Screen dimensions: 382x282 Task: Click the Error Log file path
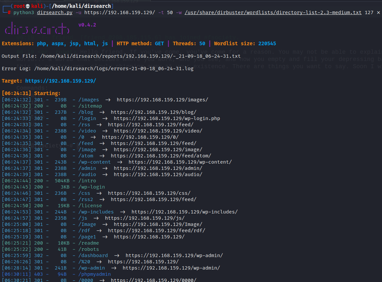tap(114, 69)
